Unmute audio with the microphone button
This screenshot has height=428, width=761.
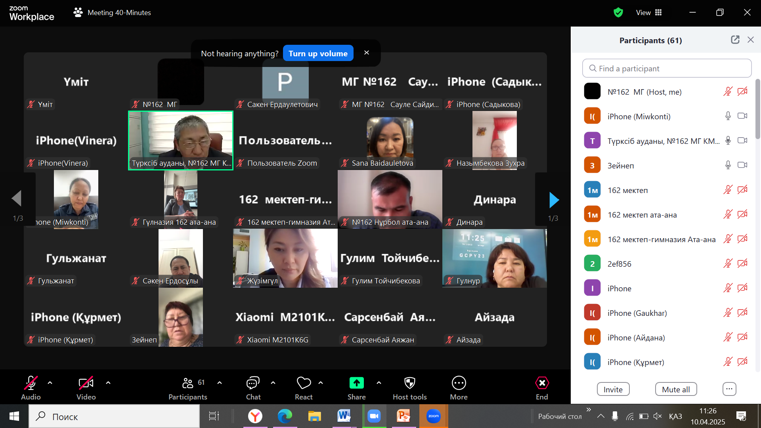[31, 383]
